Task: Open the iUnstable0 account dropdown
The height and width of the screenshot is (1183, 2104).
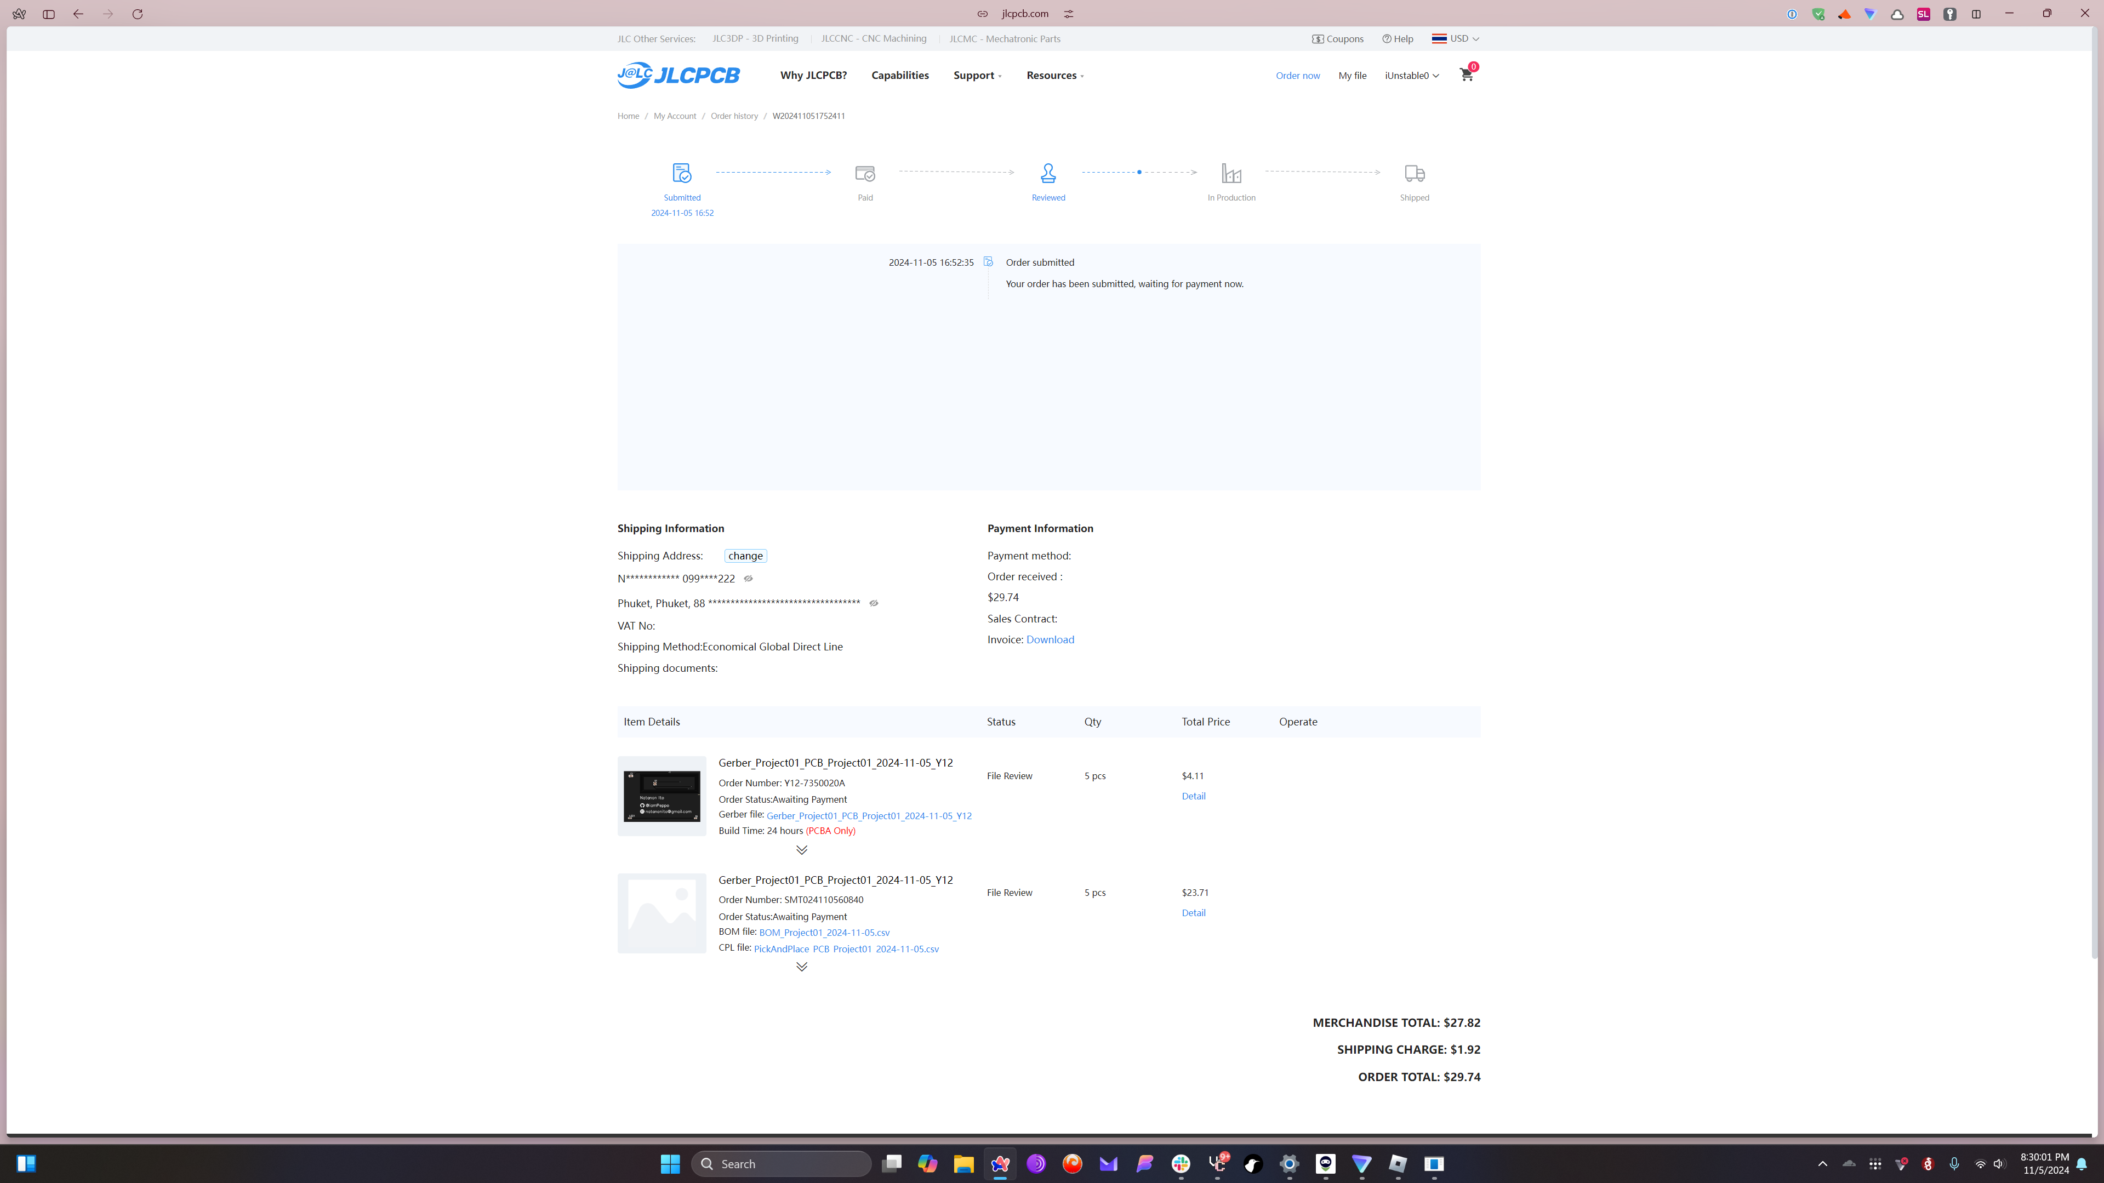Action: pos(1411,75)
